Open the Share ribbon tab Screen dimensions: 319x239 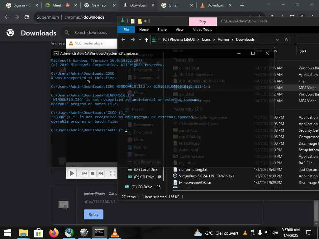[162, 30]
